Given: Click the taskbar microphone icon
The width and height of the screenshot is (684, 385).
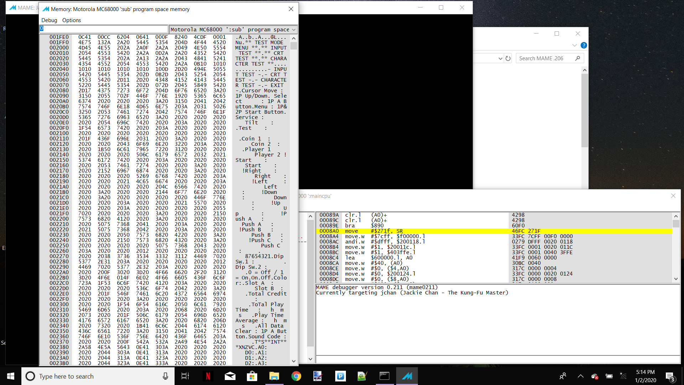Looking at the screenshot, I should [165, 376].
